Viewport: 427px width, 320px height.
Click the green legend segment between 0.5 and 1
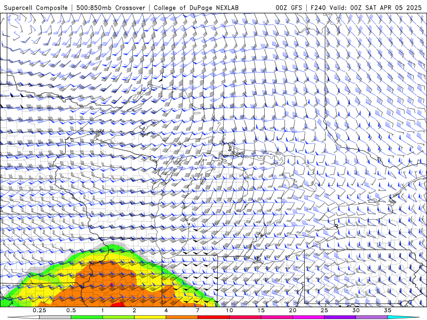pyautogui.click(x=87, y=317)
